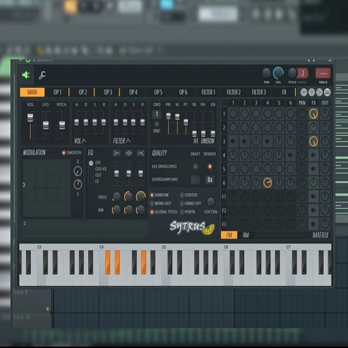Toggle the GLOBAL PITCH option
Viewport: 348px width, 348px height.
pos(164,212)
